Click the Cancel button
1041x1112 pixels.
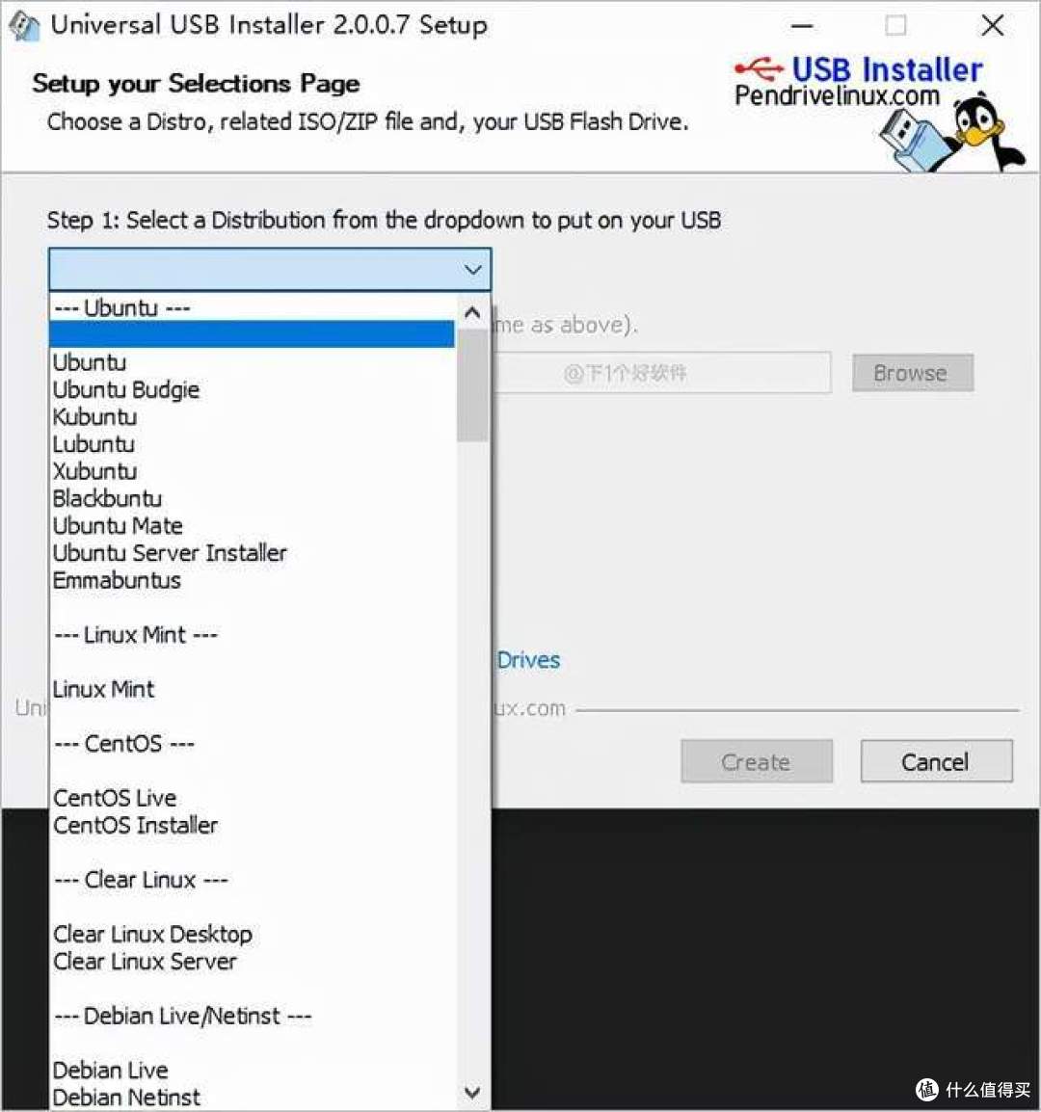point(936,761)
